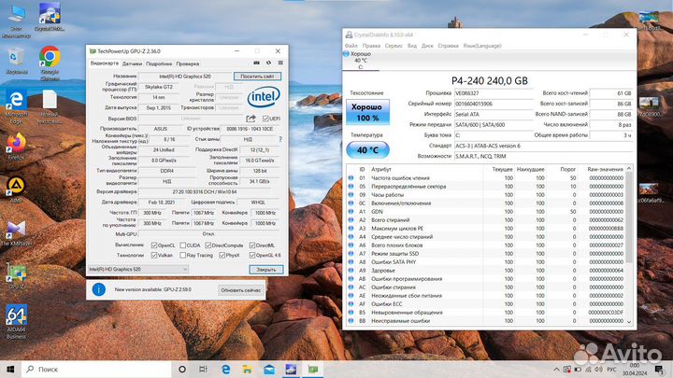Switch to the Подробнее tab in GPU-Z

click(159, 63)
